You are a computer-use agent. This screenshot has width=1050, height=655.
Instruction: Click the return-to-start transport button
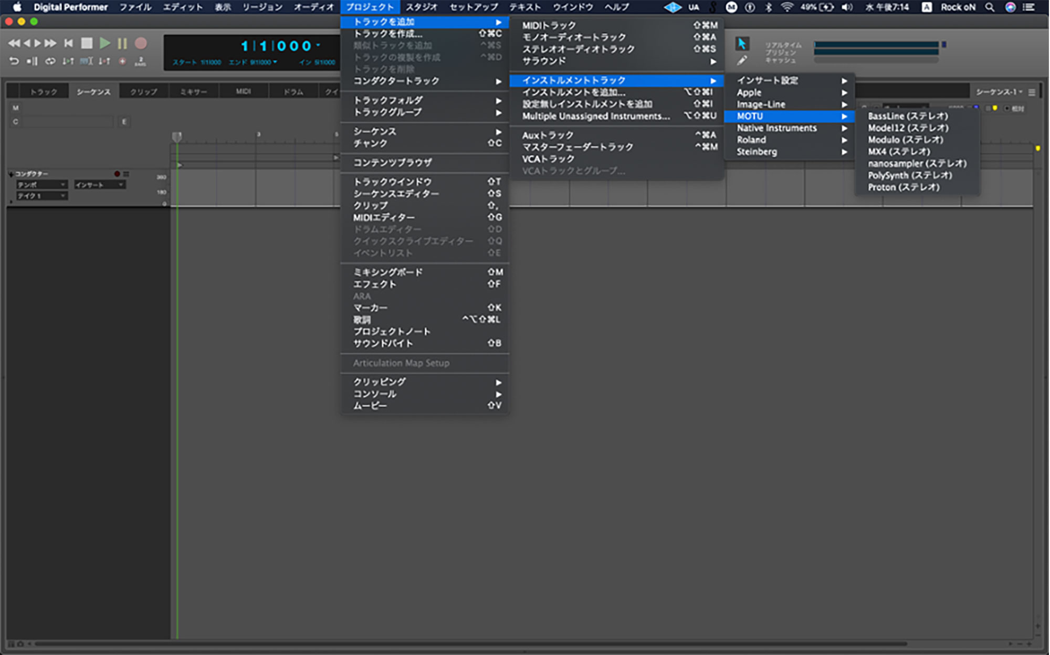pyautogui.click(x=68, y=43)
